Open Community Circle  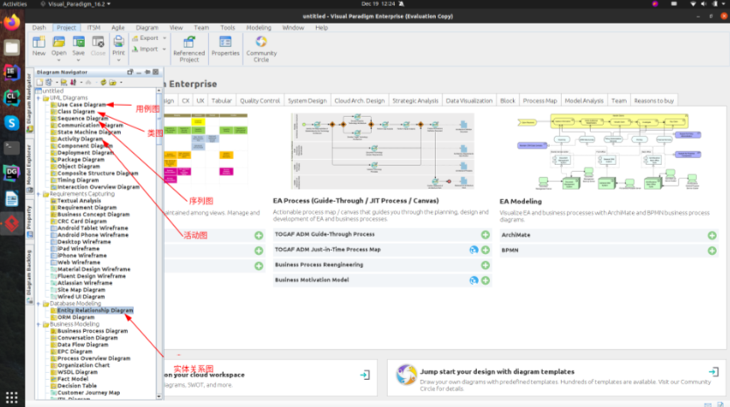(261, 47)
